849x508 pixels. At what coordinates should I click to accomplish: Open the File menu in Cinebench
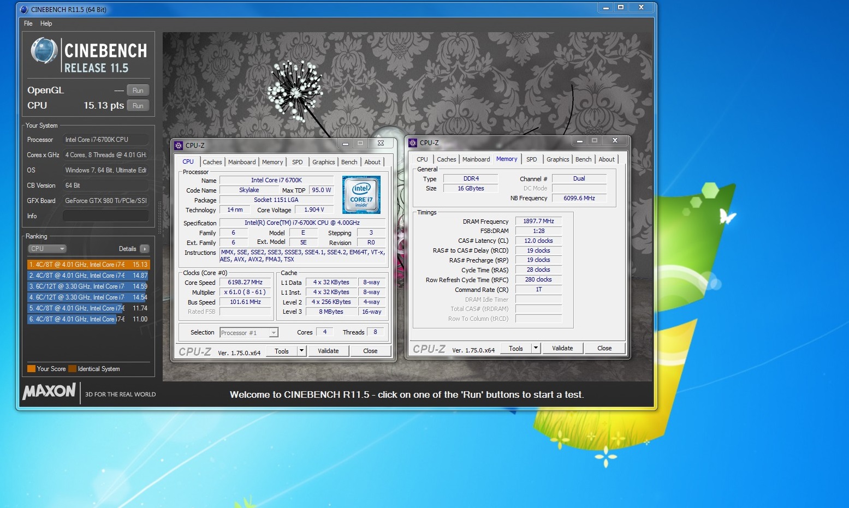click(x=28, y=23)
